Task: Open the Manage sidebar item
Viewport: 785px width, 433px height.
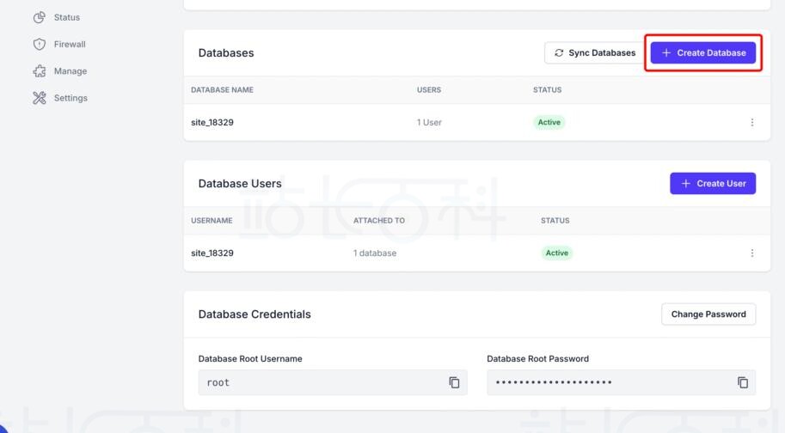Action: coord(71,71)
